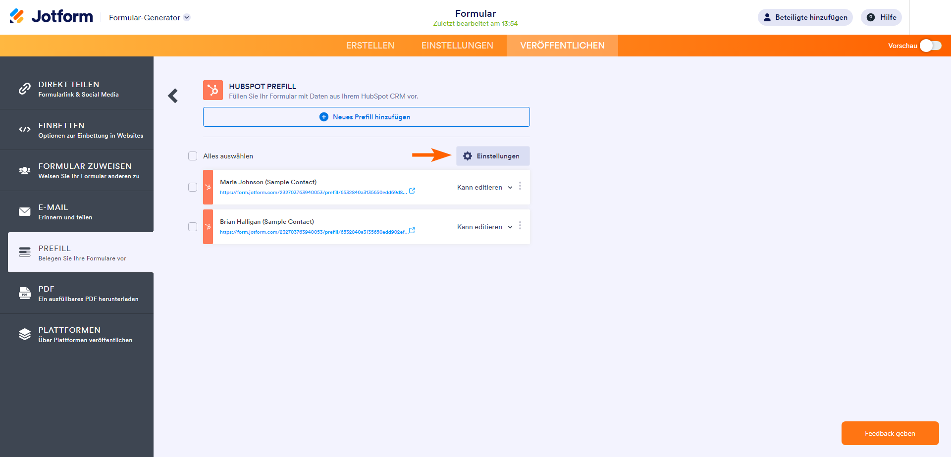The height and width of the screenshot is (457, 951).
Task: Open the Einstellungen gear button
Action: pos(493,156)
